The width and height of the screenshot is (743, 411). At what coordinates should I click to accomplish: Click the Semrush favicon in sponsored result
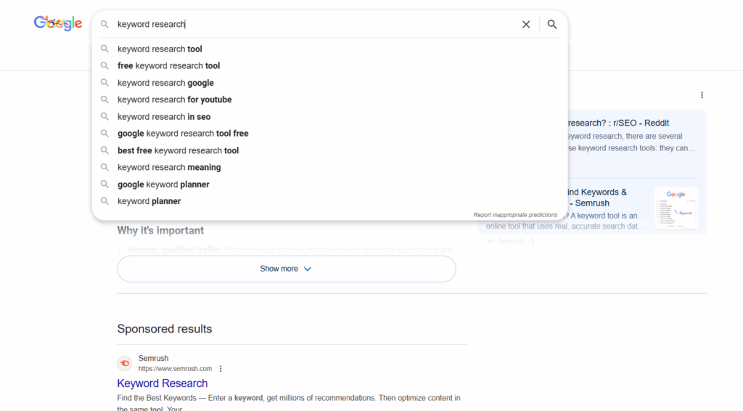coord(124,363)
